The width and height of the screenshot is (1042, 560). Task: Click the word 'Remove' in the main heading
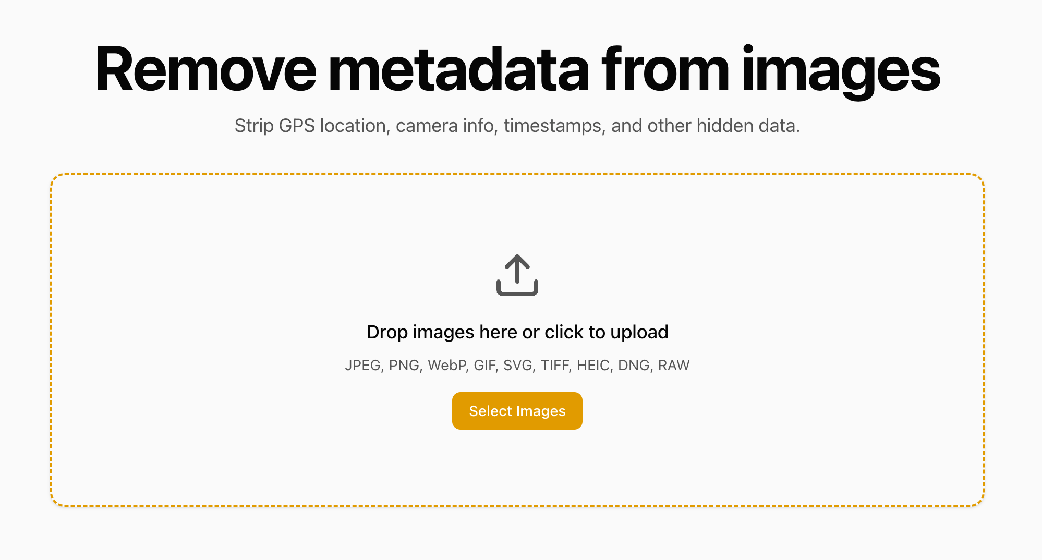click(x=205, y=70)
